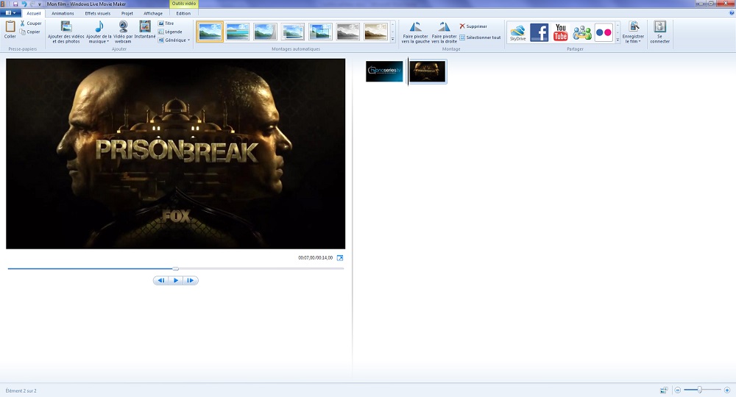Viewport: 736px width, 397px height.
Task: Select third automatic montage theme
Action: [x=265, y=32]
